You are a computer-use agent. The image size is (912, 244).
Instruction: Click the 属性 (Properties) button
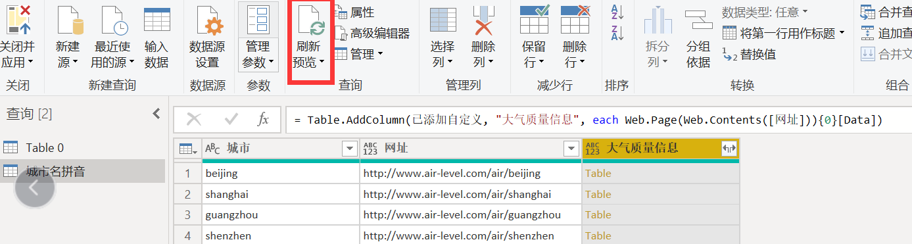click(354, 12)
